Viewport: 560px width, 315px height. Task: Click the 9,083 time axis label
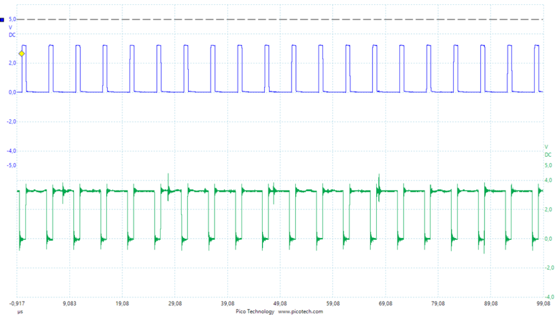pyautogui.click(x=70, y=303)
